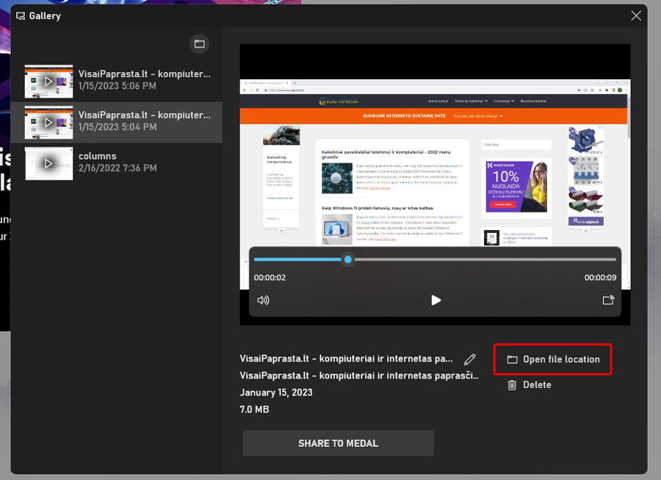The height and width of the screenshot is (480, 661).
Task: Click the total duration 00:00:09
Action: [600, 278]
